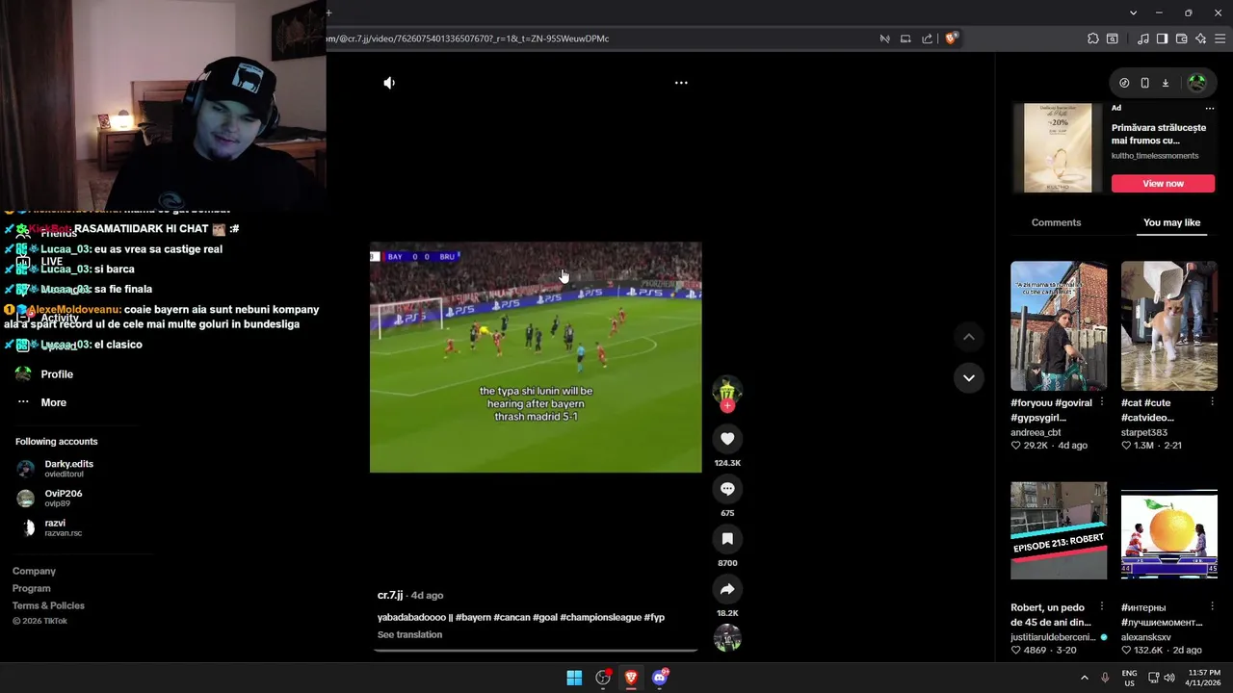Click the install app screen icon
Image resolution: width=1233 pixels, height=693 pixels.
[905, 38]
